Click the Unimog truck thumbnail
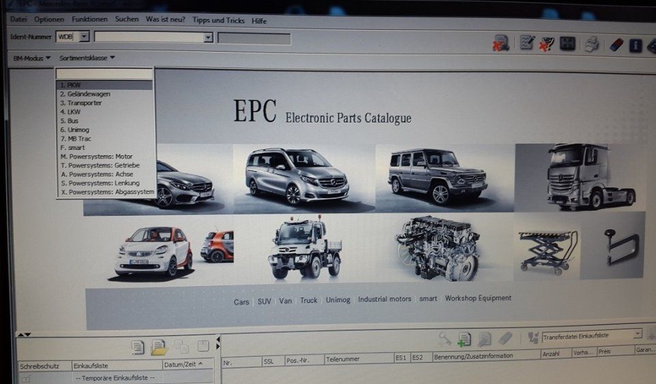The width and height of the screenshot is (656, 384). pyautogui.click(x=304, y=249)
